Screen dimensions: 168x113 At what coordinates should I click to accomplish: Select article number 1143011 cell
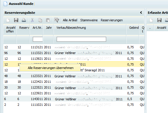click(37, 99)
